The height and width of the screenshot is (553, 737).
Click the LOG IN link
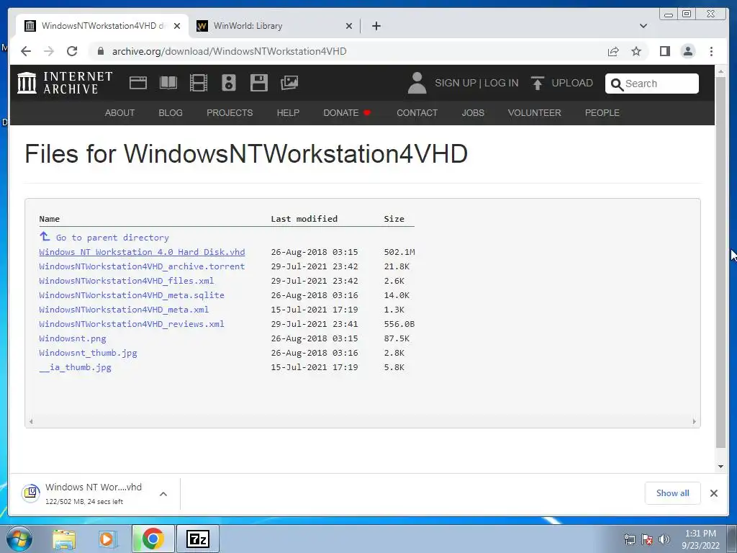[x=501, y=83]
